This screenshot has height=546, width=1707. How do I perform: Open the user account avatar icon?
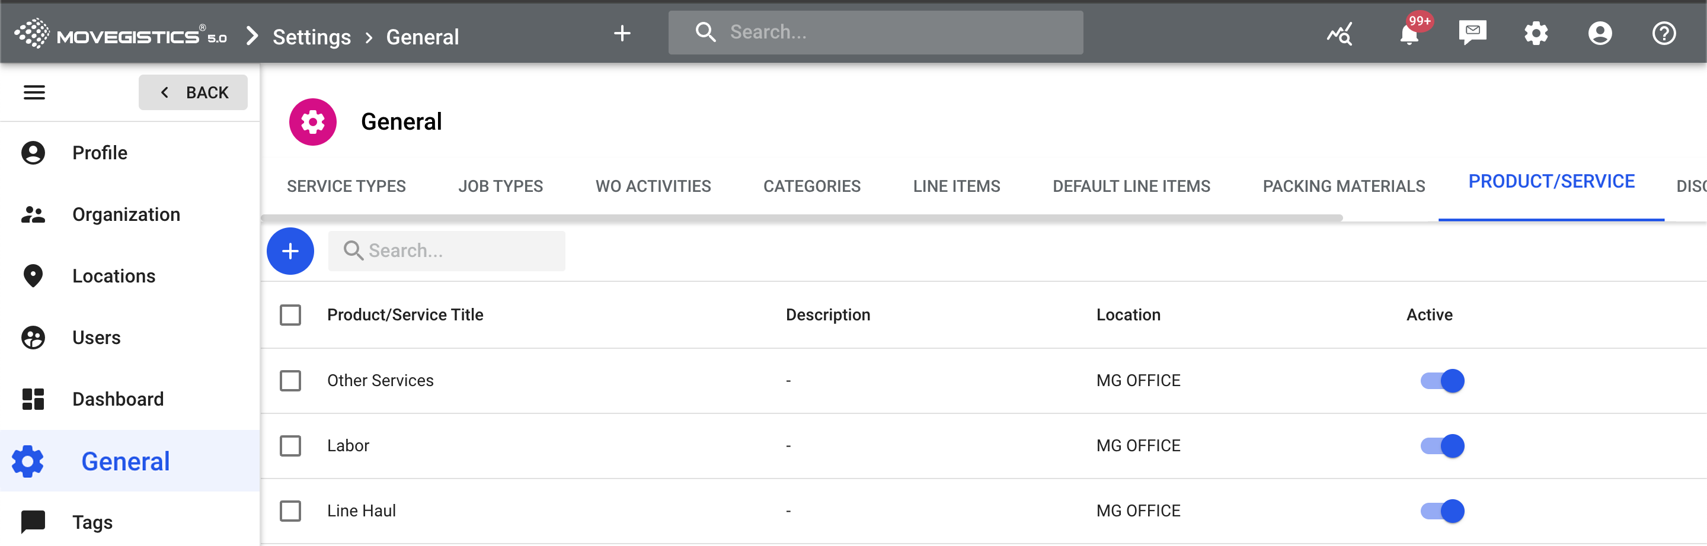tap(1600, 33)
